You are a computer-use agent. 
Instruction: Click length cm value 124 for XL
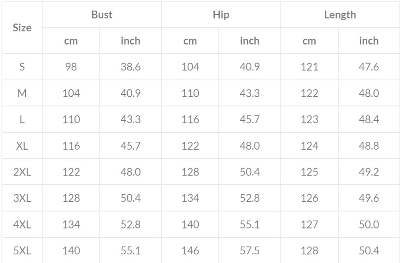pos(309,146)
